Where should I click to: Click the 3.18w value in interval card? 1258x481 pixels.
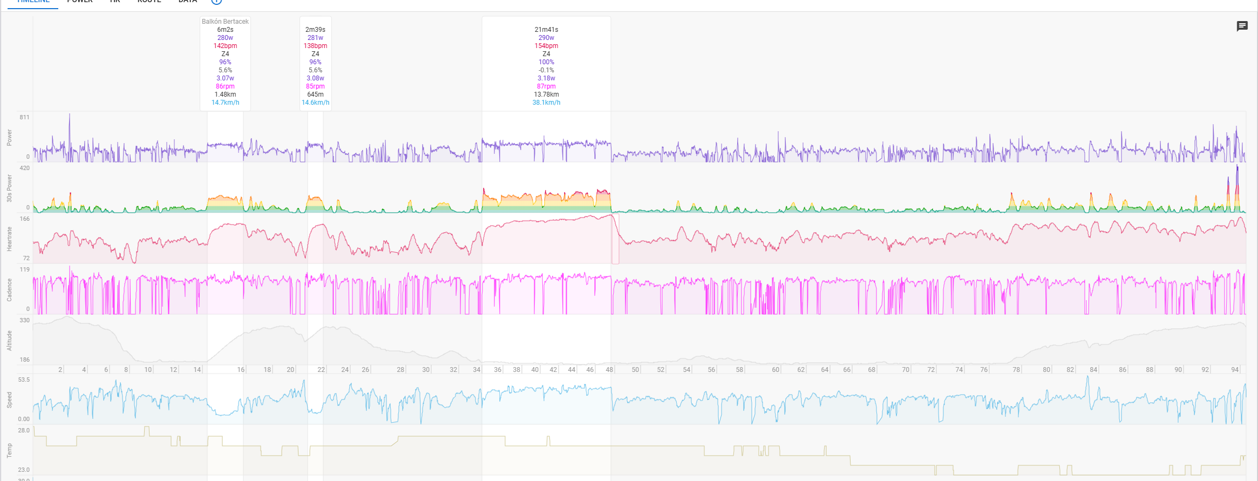[546, 78]
